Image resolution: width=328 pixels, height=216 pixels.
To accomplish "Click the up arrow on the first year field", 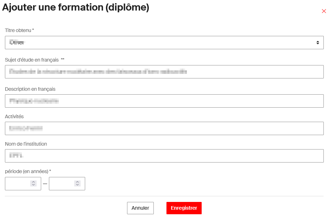I will 33,182.
